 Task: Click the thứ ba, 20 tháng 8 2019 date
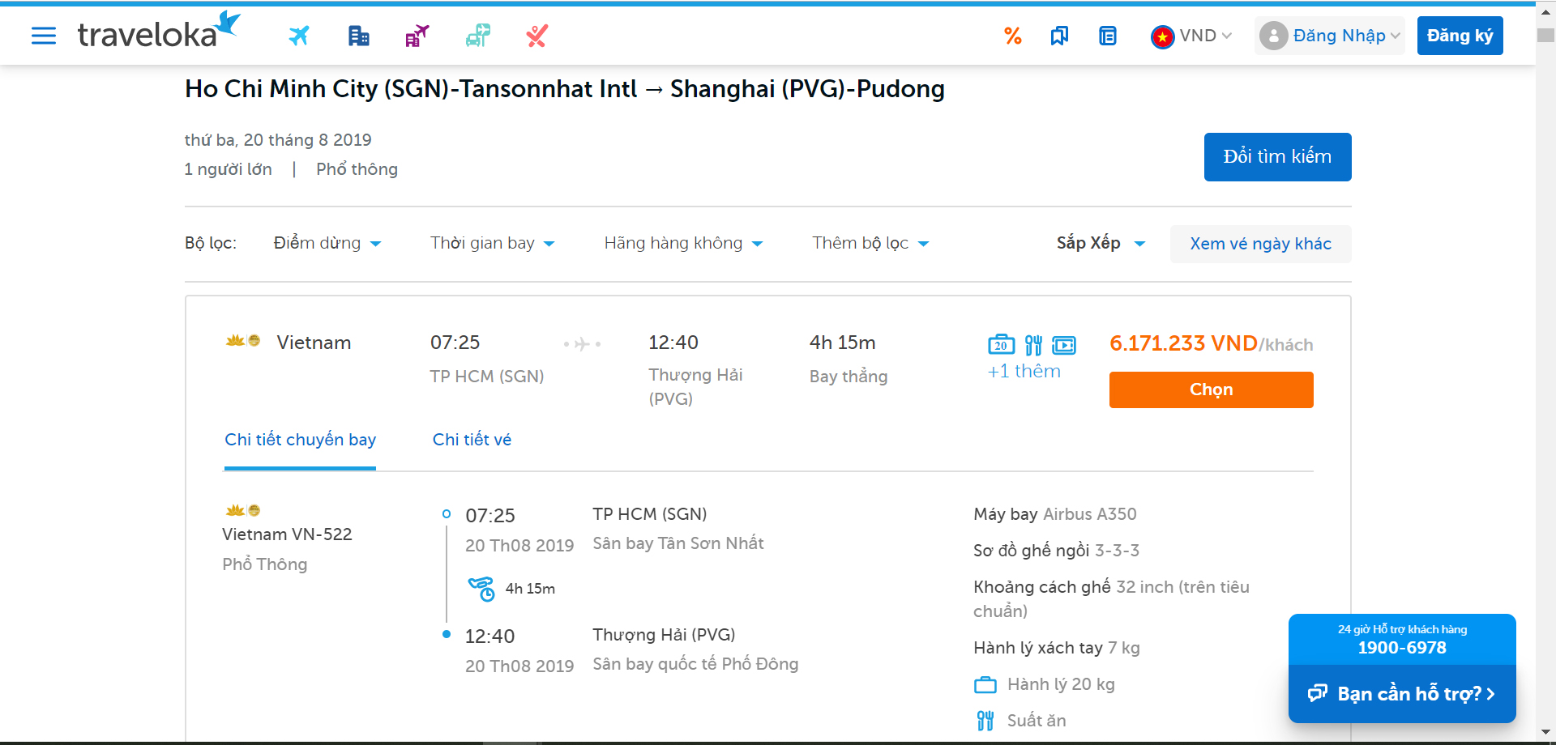(277, 140)
